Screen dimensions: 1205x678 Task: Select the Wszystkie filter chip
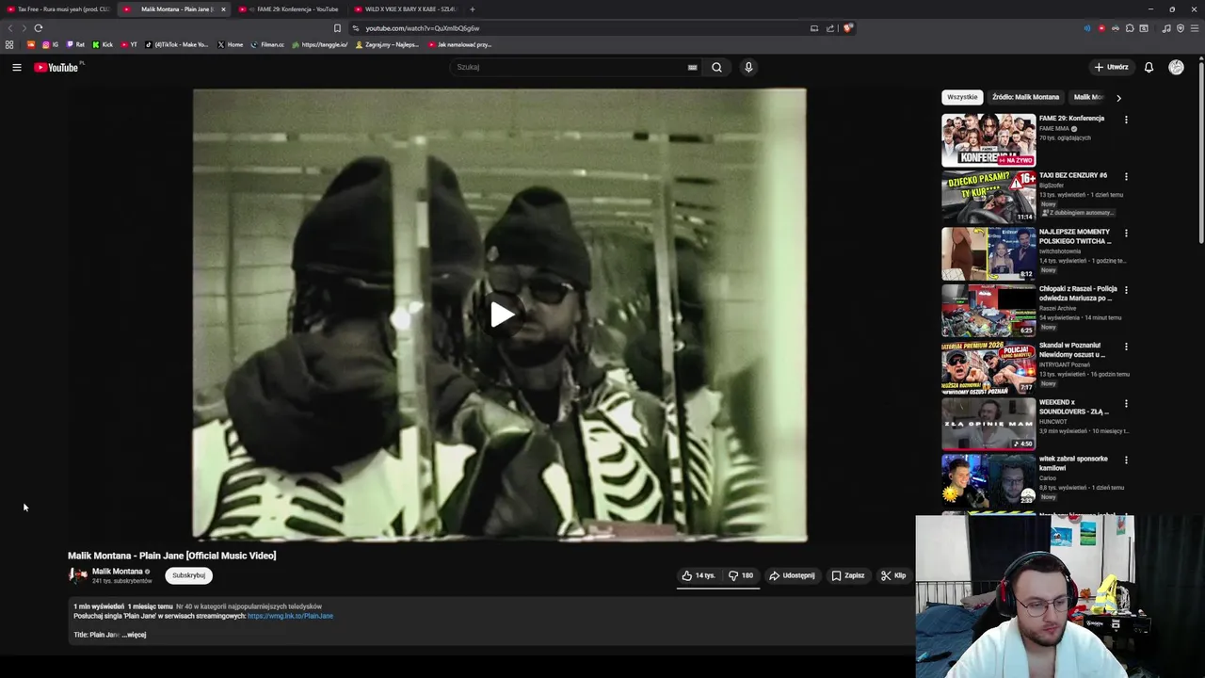click(x=962, y=97)
